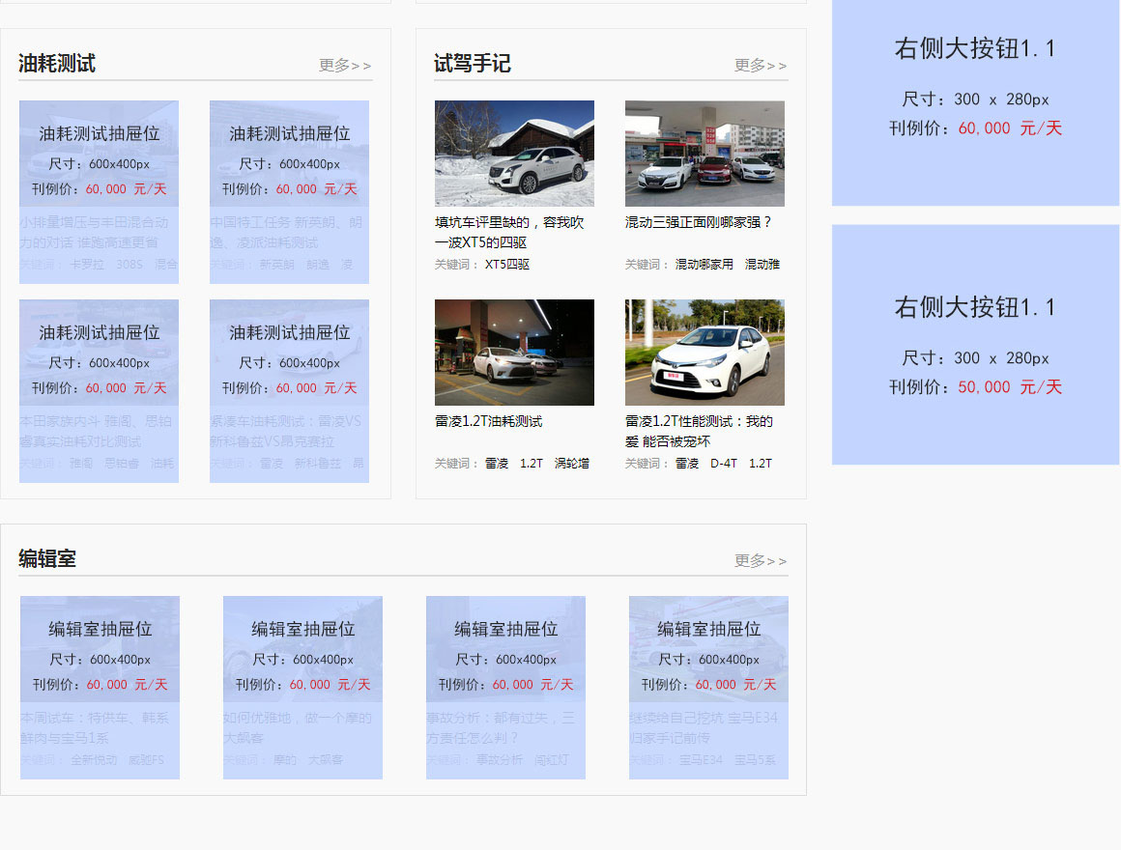Image resolution: width=1121 pixels, height=850 pixels.
Task: Click white Toyota sedan road photo
Action: click(x=704, y=353)
